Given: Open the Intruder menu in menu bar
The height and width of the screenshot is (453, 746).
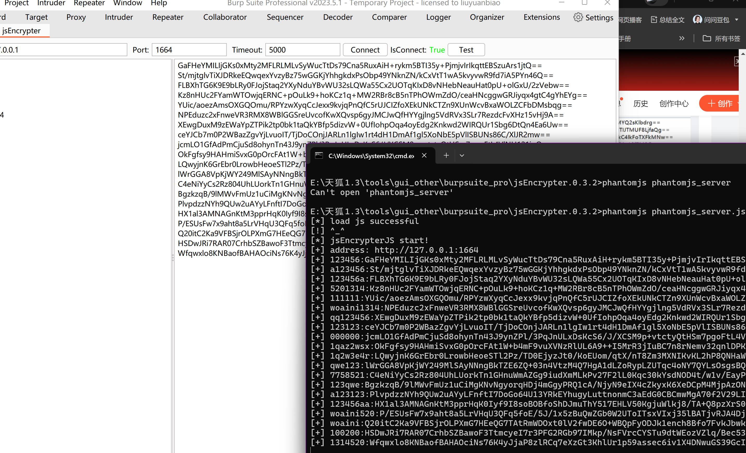Looking at the screenshot, I should coord(51,3).
